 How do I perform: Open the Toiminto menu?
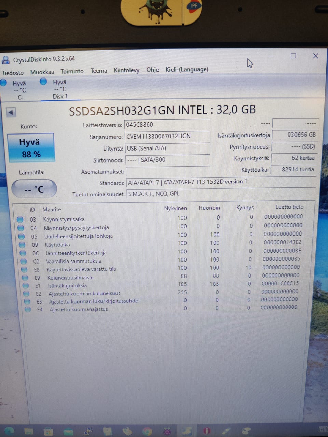coord(72,71)
